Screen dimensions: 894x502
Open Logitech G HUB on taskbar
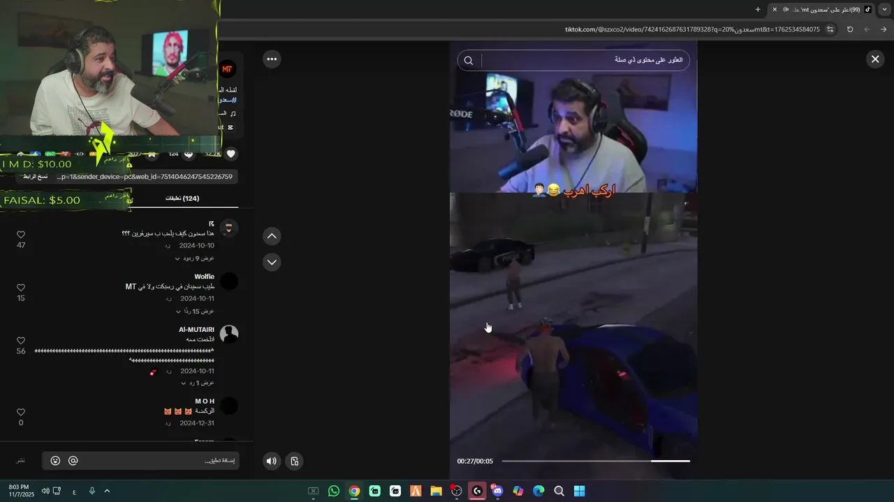(x=477, y=491)
